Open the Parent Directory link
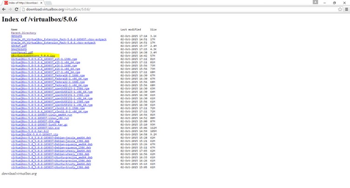 [x=23, y=33]
